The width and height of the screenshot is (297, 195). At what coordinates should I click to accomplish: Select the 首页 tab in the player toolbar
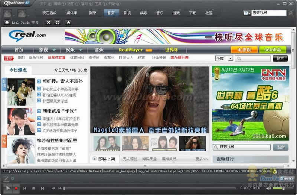coord(111,13)
